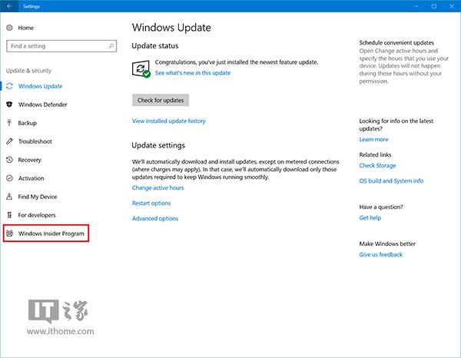
Task: Click the Troubleshoot wrench icon
Action: [9, 141]
